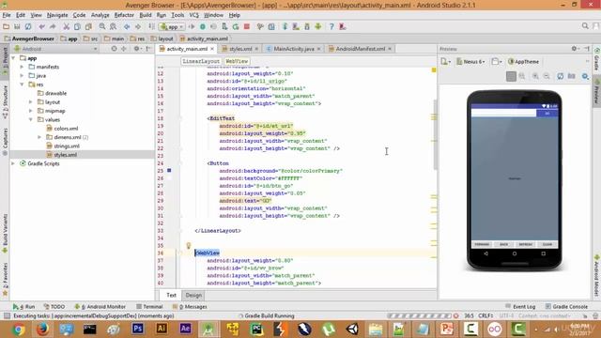601x338 pixels.
Task: Click the Save All toolbar icon
Action: click(17, 27)
